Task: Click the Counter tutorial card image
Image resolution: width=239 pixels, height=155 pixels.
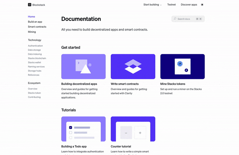Action: (x=133, y=129)
